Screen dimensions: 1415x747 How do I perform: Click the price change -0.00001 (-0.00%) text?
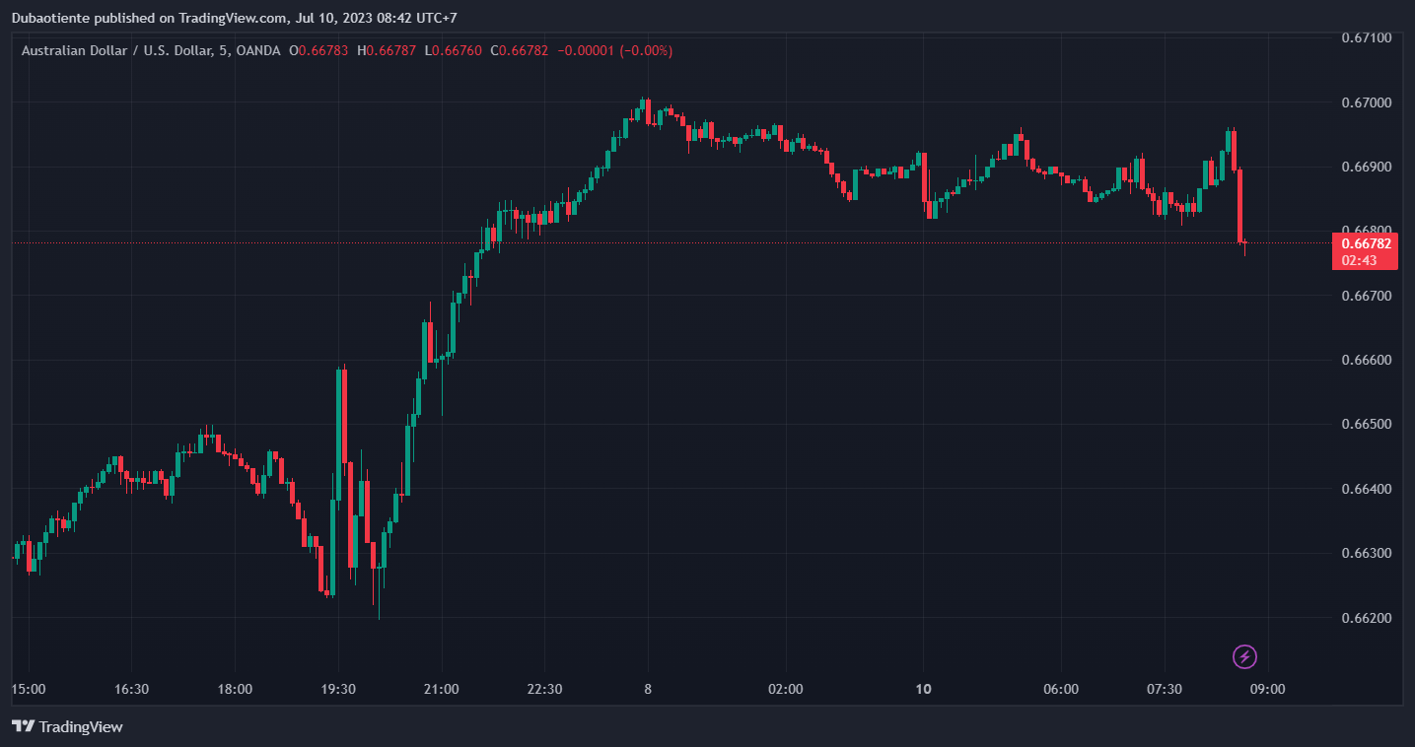coord(615,50)
